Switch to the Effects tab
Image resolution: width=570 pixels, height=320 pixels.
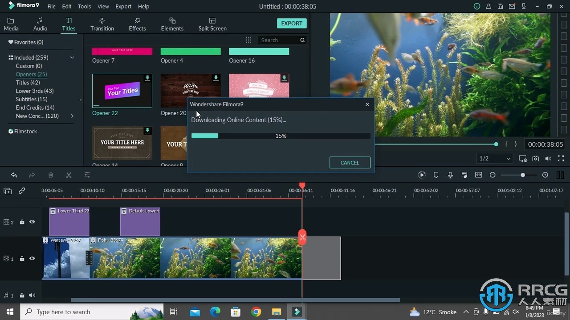click(x=137, y=24)
